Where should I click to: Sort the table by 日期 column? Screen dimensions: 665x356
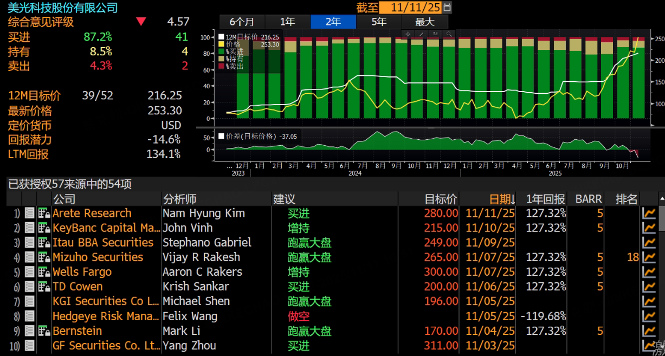tap(501, 199)
